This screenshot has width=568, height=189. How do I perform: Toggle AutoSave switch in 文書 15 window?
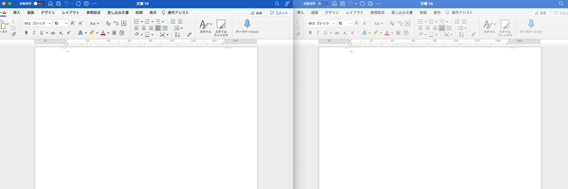pos(39,3)
